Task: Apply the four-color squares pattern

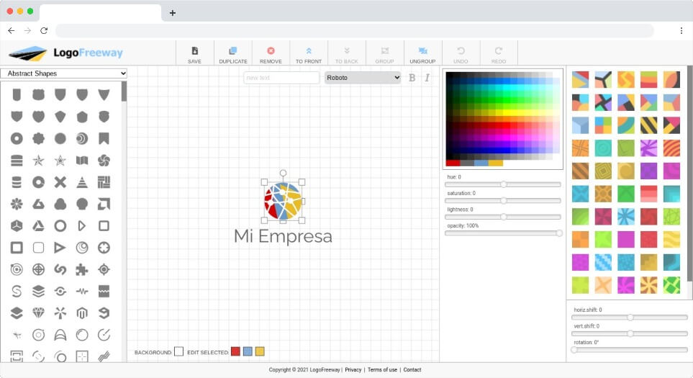Action: (x=603, y=125)
